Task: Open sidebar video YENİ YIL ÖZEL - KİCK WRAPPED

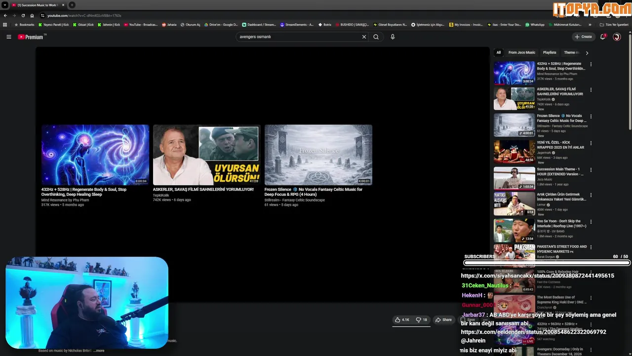Action: 514,152
